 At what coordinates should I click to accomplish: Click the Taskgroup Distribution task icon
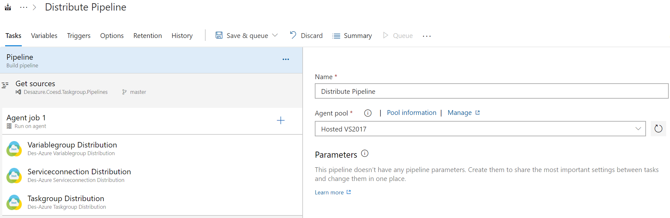coord(14,202)
